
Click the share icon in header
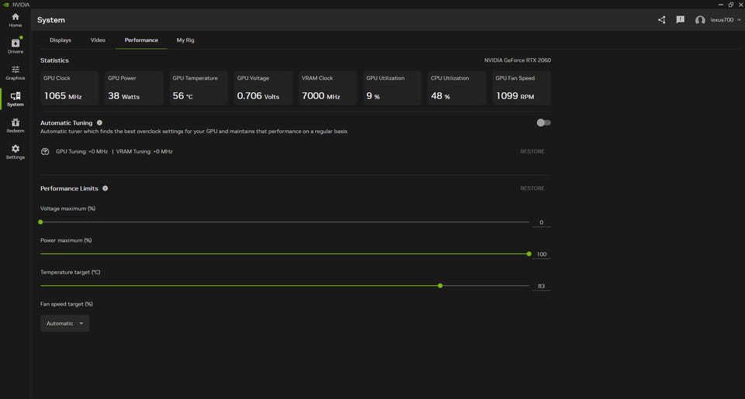661,19
